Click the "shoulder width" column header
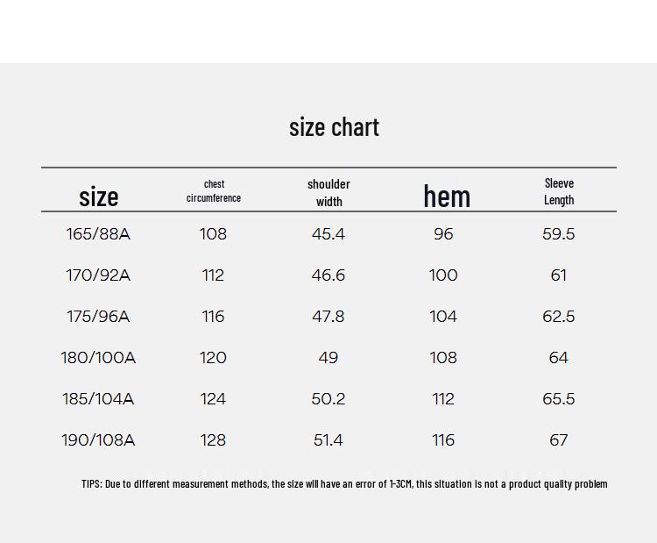 [x=328, y=193]
